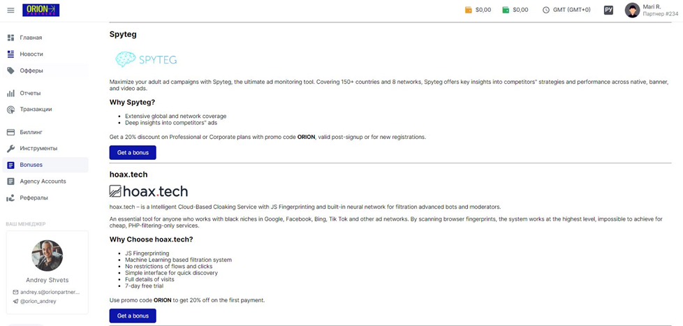The image size is (683, 326).
Task: Open the Mari R. profile menu
Action: [650, 10]
